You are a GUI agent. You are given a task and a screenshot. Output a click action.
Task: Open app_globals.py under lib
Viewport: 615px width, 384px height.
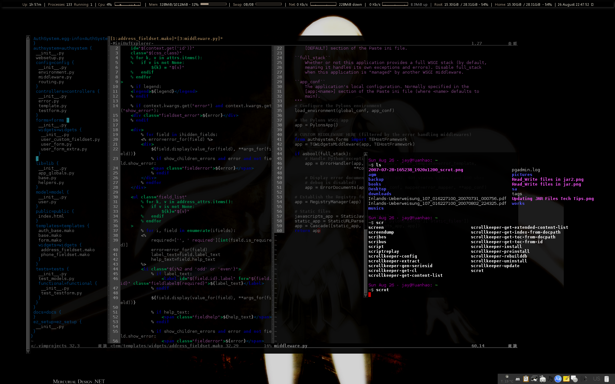(x=56, y=173)
